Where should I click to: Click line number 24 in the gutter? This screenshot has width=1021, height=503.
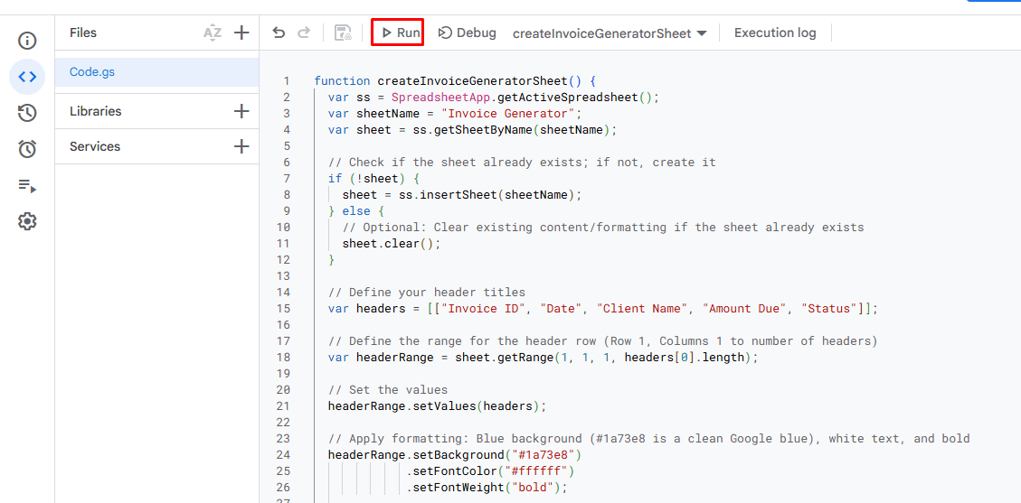click(282, 454)
